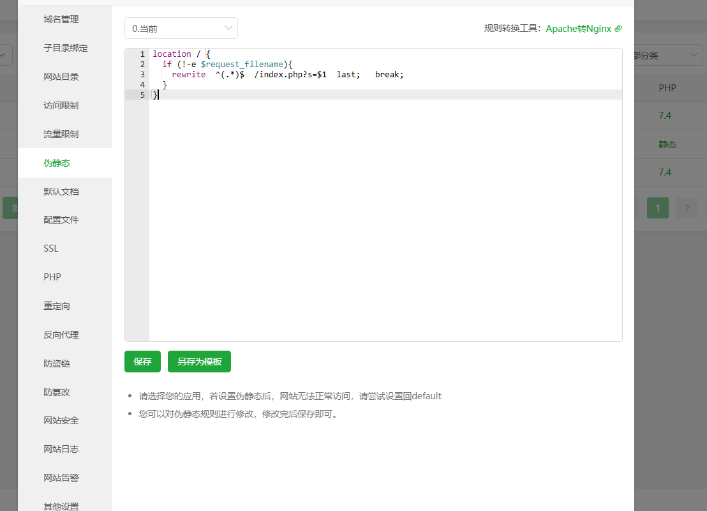Select the 防盗链 tab
Image resolution: width=707 pixels, height=511 pixels.
[x=57, y=363]
